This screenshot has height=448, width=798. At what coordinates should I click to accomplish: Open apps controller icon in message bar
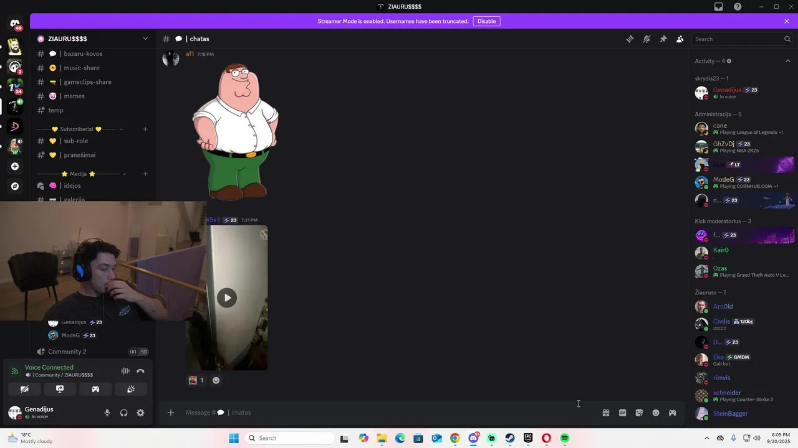click(673, 413)
